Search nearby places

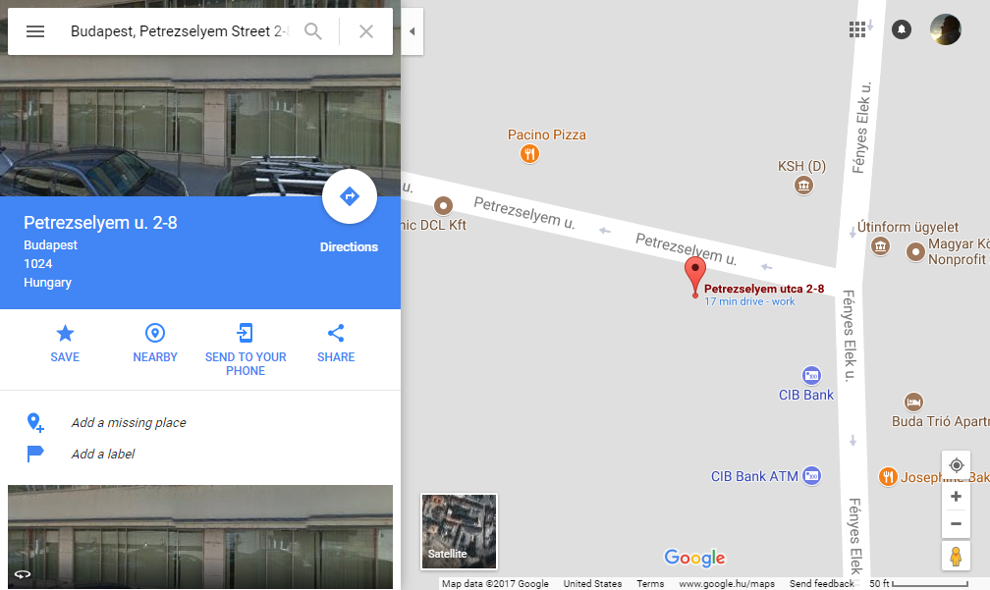point(155,344)
